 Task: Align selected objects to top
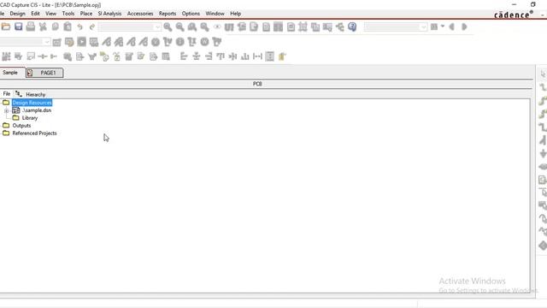pyautogui.click(x=221, y=56)
